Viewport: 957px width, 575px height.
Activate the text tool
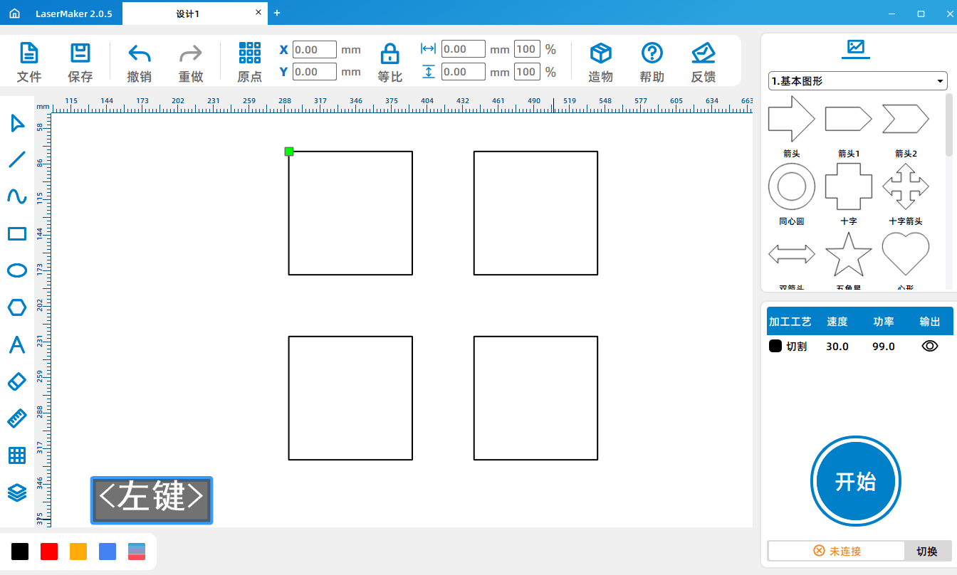(x=17, y=344)
